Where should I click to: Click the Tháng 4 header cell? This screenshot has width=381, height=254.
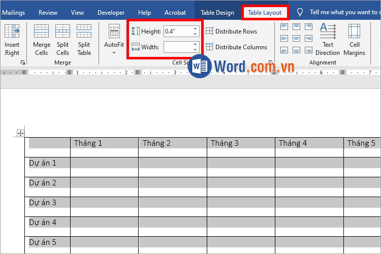coord(309,147)
